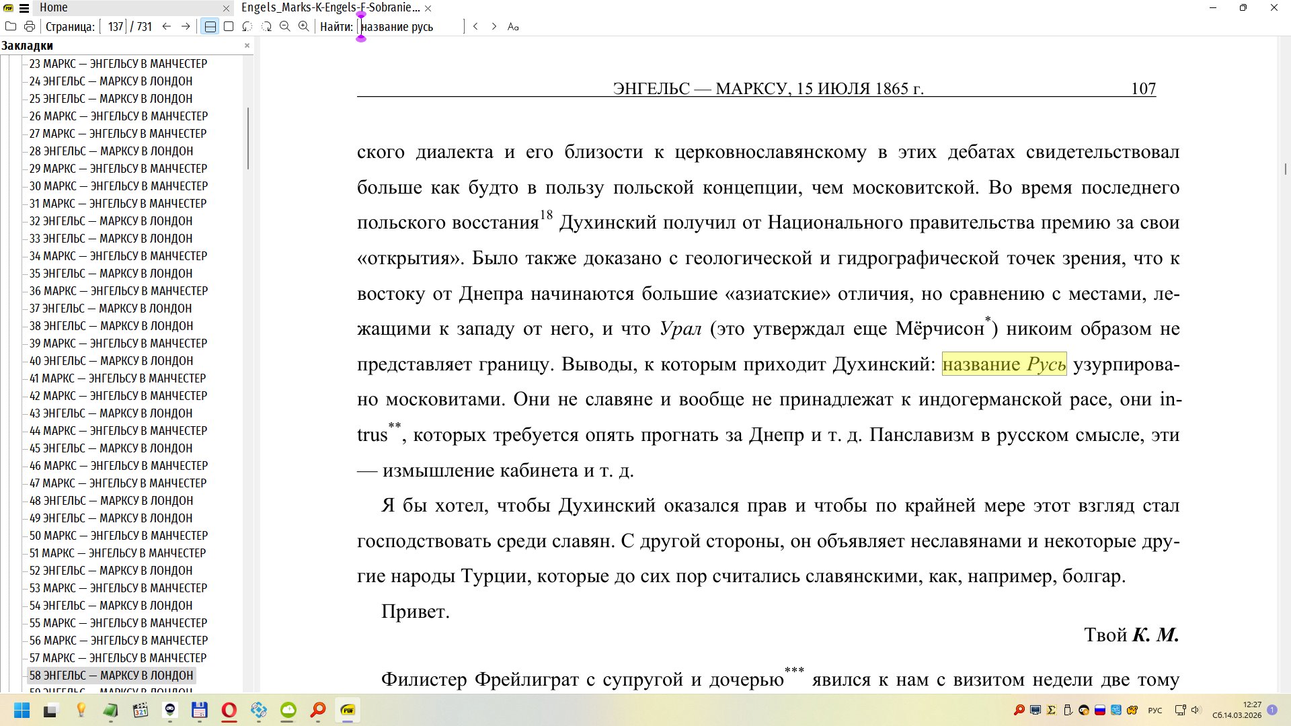Close the Engels_Marks document tab
Viewport: 1291px width, 726px height.
pos(428,8)
